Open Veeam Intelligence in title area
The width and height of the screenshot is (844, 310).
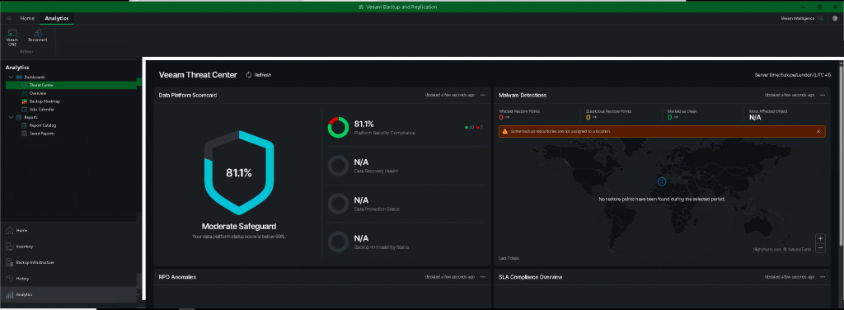coord(801,18)
